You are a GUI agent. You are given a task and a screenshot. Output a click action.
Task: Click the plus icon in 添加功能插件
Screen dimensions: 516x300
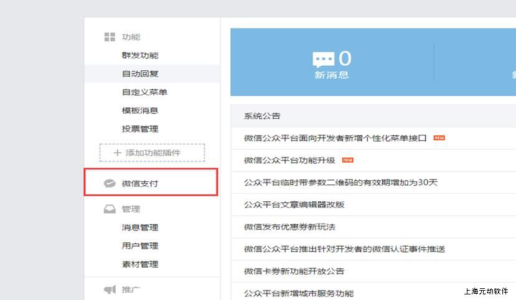[x=117, y=153]
